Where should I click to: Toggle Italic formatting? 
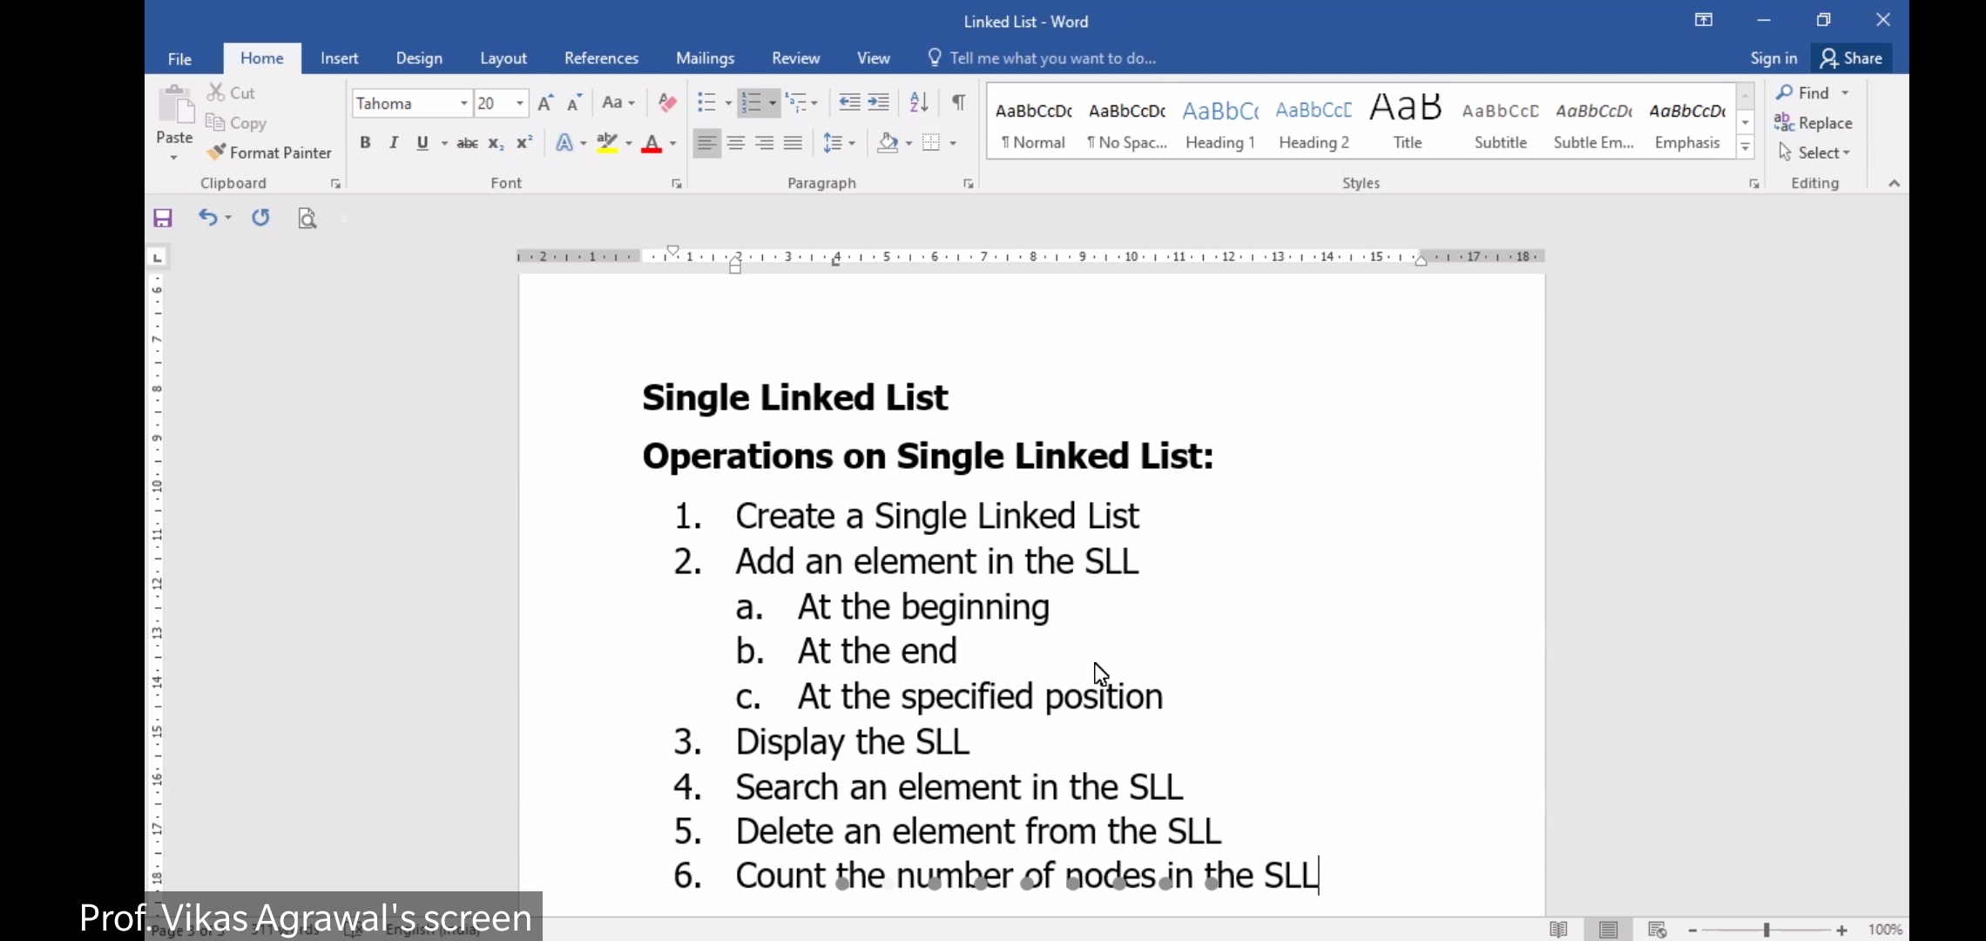pyautogui.click(x=394, y=143)
